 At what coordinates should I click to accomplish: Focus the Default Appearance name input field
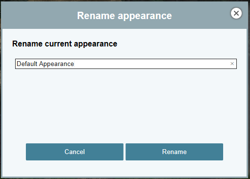click(x=126, y=64)
